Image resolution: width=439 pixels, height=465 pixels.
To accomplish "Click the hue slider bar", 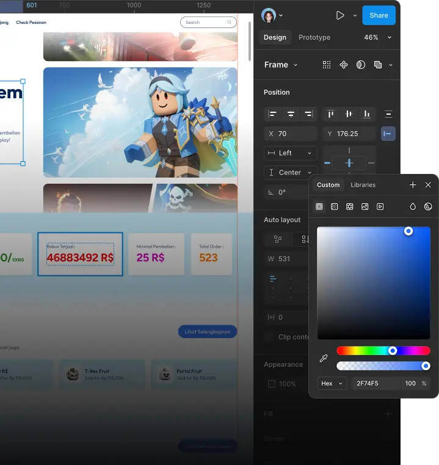I will [383, 350].
